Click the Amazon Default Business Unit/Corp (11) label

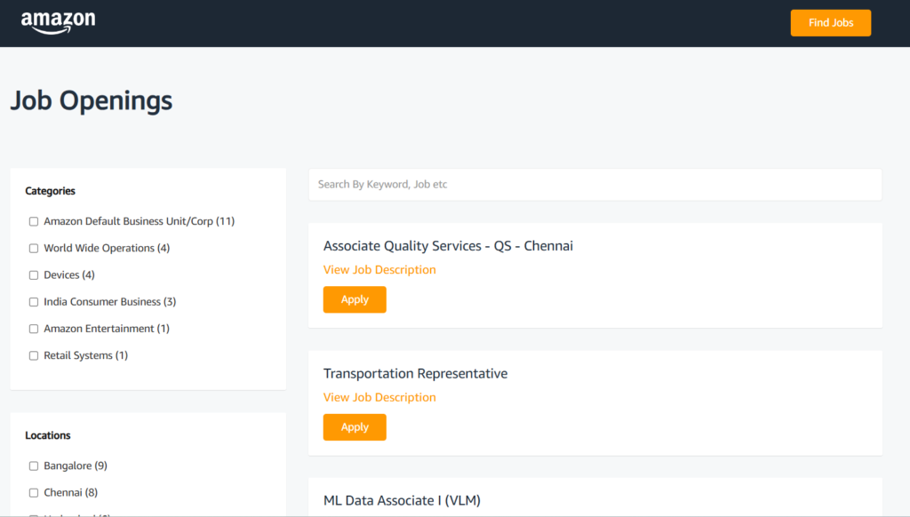[140, 221]
